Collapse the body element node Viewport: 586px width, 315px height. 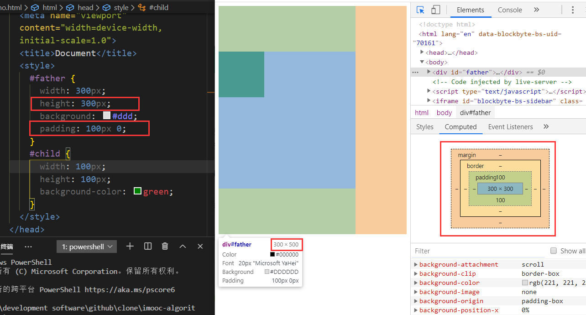coord(422,62)
